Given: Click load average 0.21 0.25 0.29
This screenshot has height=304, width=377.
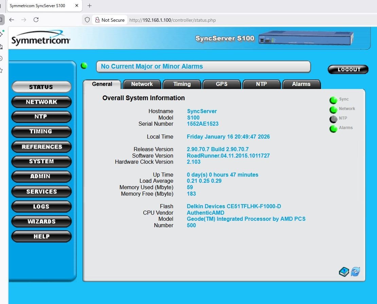Looking at the screenshot, I should coord(204,181).
